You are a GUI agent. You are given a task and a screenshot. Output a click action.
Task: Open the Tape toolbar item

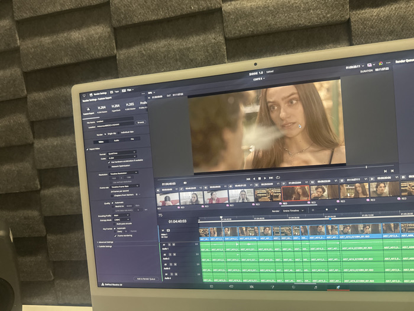click(x=114, y=92)
